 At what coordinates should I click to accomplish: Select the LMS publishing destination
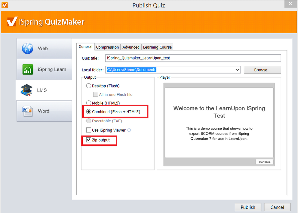44,90
